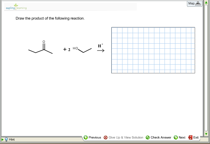
Task: Click the Hint lightbulb icon
Action: coord(6,140)
